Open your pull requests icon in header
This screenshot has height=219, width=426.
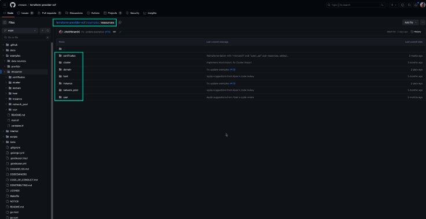click(x=409, y=5)
